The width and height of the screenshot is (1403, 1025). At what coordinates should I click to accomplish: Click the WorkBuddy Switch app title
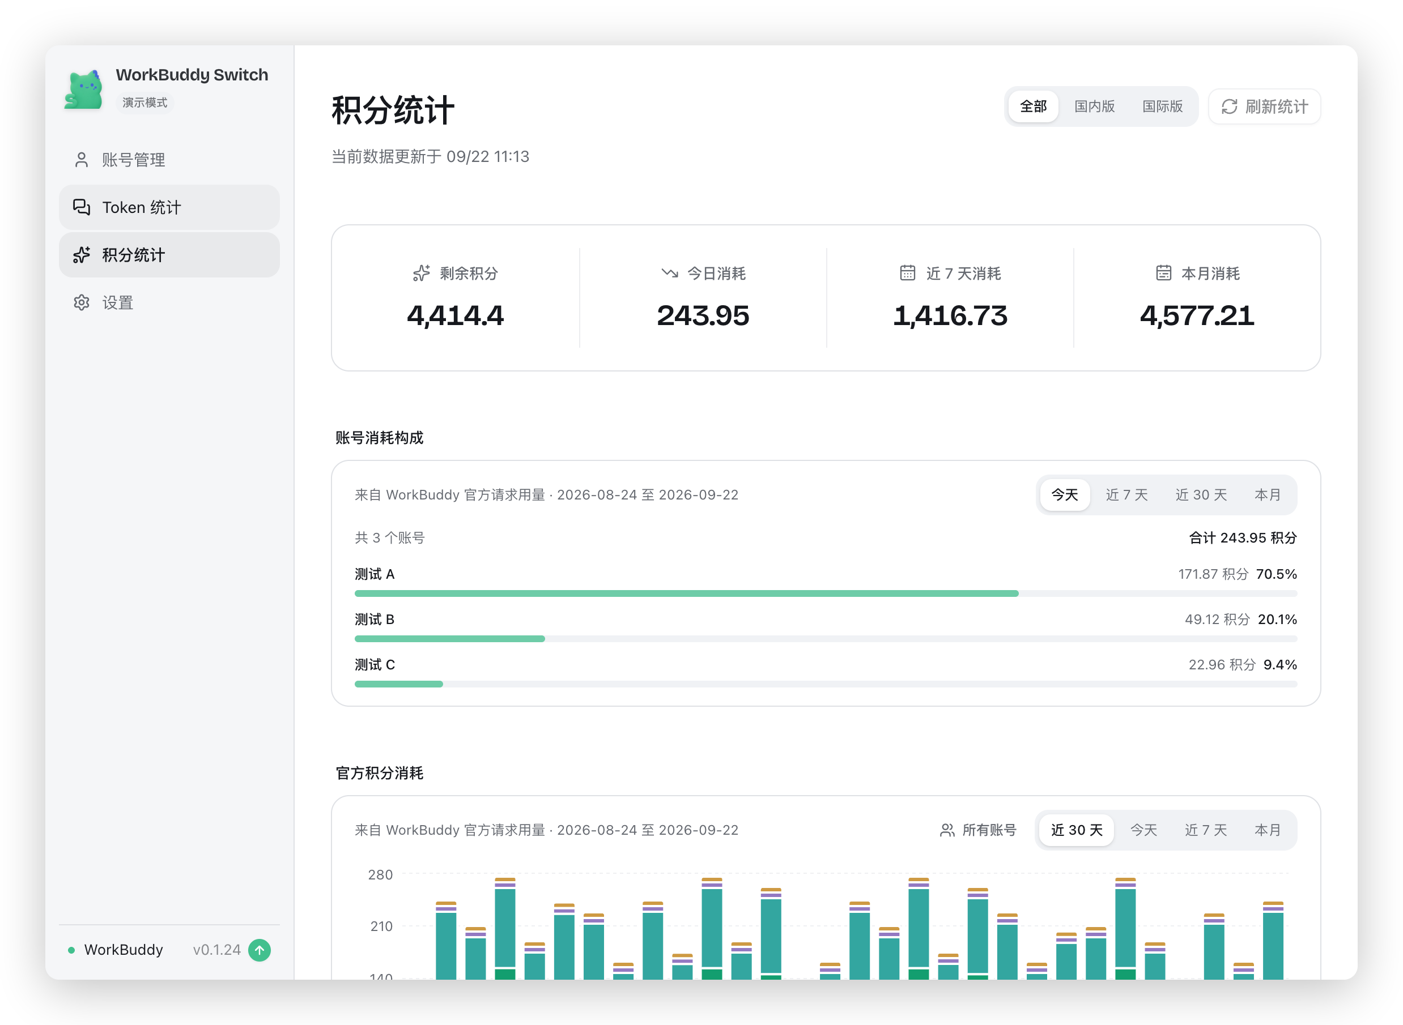coord(192,75)
